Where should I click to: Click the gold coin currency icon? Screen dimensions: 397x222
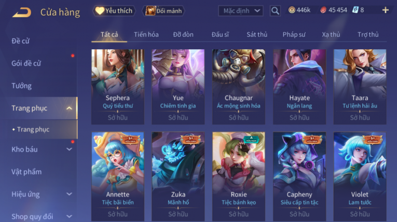click(292, 10)
